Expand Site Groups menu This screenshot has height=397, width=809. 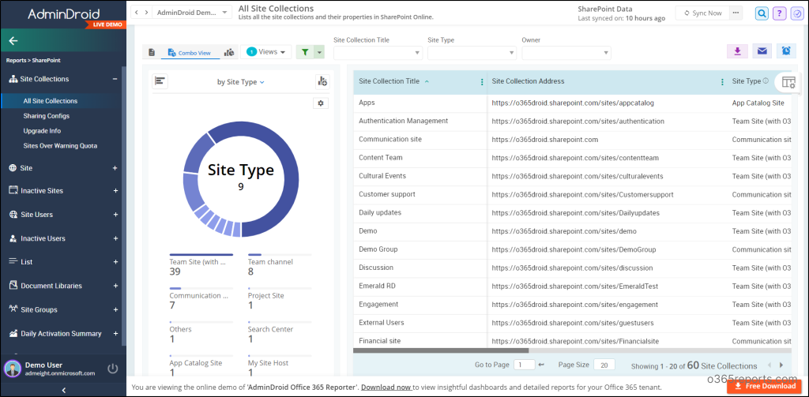click(x=115, y=310)
